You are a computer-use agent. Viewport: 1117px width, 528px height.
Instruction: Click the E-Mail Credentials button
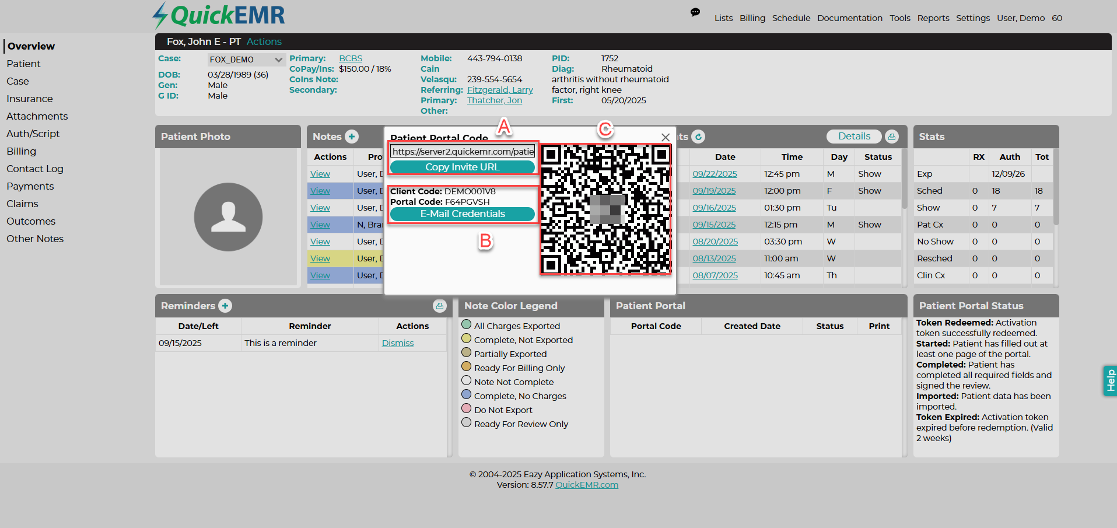[x=463, y=214]
